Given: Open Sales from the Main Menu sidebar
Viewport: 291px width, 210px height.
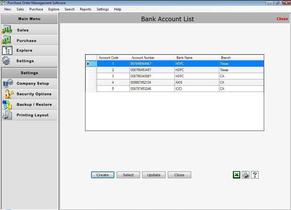Looking at the screenshot, I should [22, 30].
